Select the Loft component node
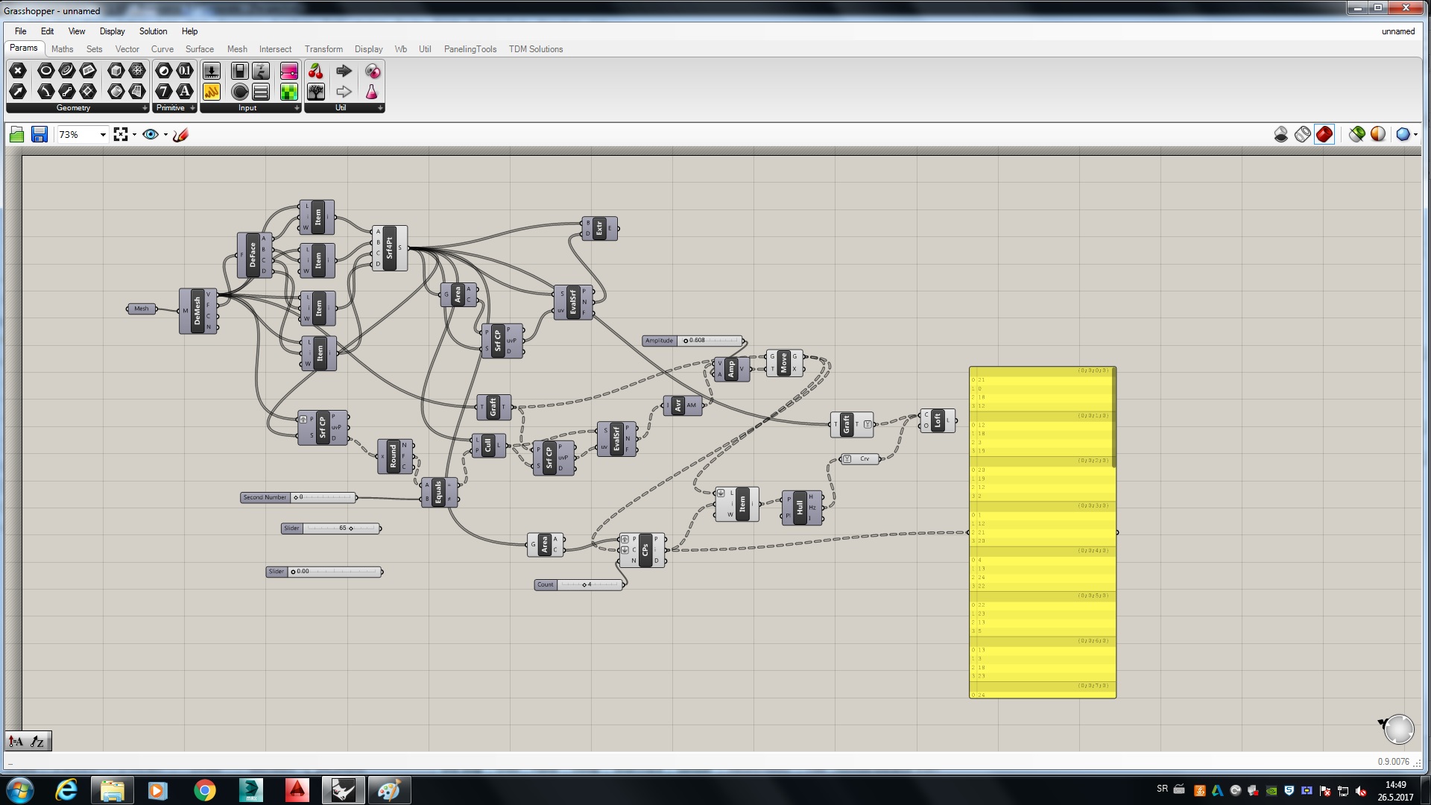This screenshot has height=805, width=1431. coord(938,420)
